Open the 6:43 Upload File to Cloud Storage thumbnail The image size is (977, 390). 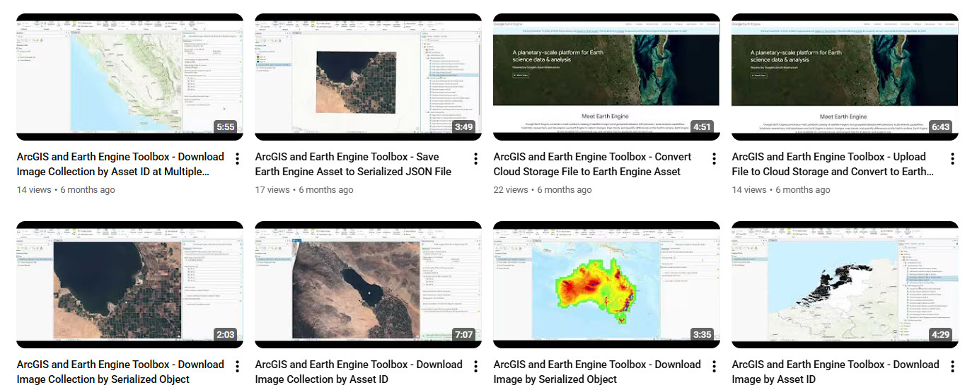coord(845,77)
